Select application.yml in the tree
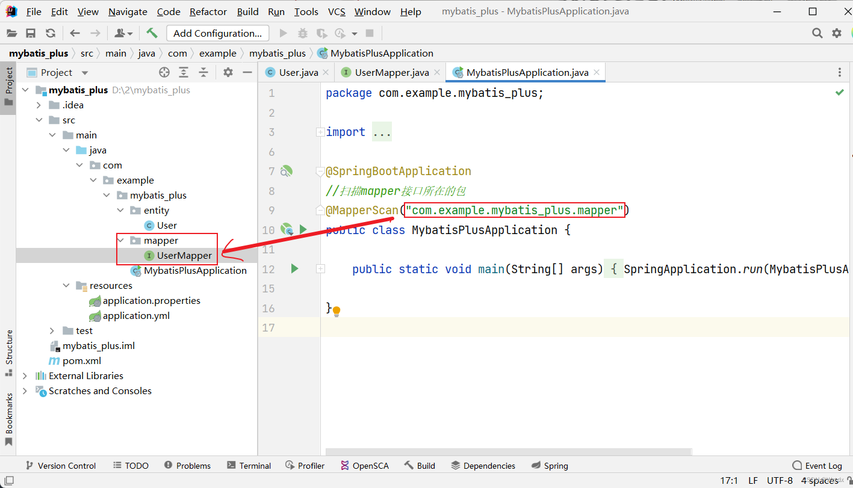853x488 pixels. [136, 315]
